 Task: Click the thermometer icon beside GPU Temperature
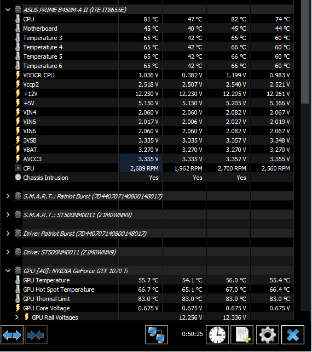pyautogui.click(x=18, y=280)
